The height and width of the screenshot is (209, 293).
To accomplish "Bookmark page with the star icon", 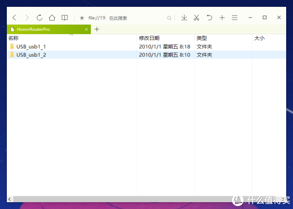I will (x=82, y=18).
